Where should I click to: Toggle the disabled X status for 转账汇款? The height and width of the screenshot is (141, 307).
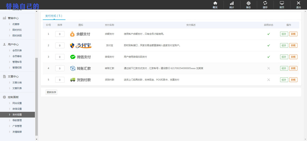pyautogui.click(x=268, y=68)
